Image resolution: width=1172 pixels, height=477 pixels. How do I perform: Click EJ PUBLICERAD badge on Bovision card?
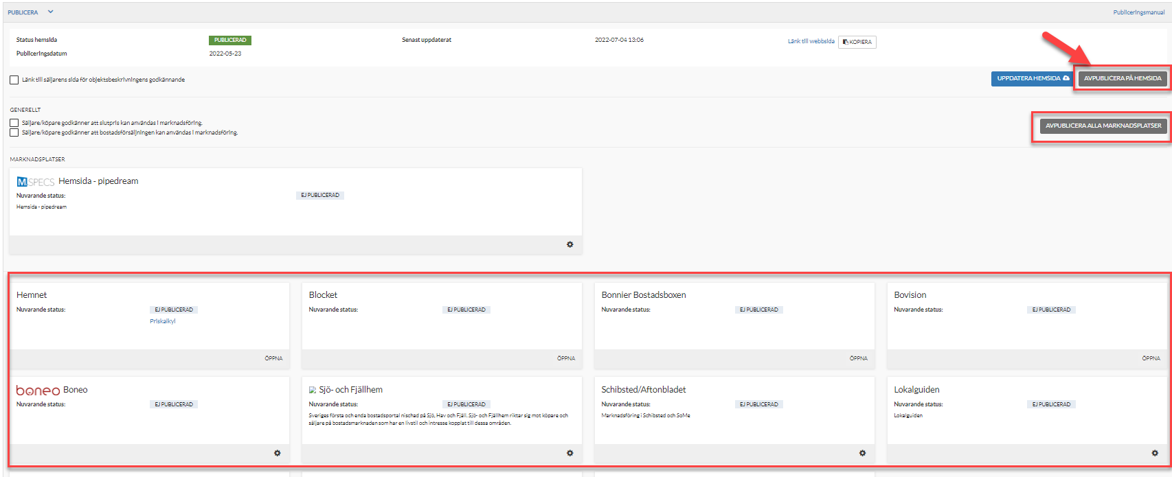[x=1052, y=310]
